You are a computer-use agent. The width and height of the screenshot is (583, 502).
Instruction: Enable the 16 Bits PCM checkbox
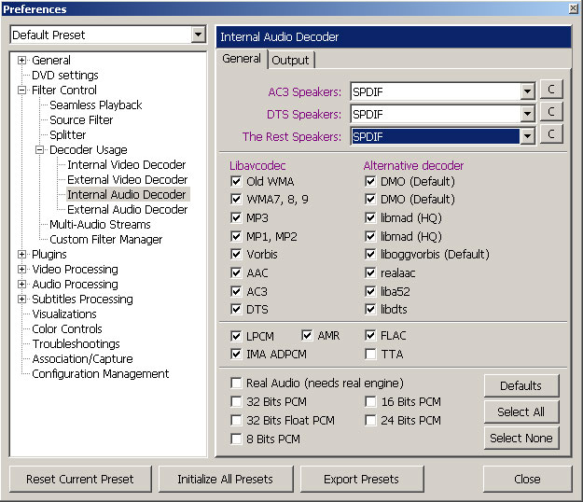click(370, 401)
